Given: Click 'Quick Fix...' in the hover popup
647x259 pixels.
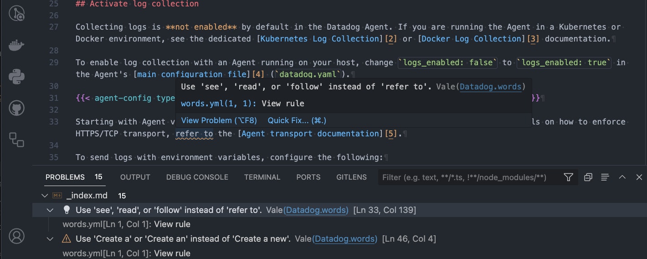Looking at the screenshot, I should point(297,120).
